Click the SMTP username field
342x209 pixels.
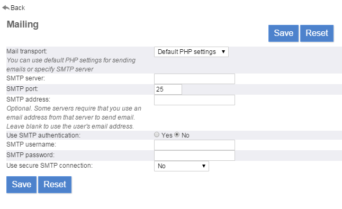194,145
